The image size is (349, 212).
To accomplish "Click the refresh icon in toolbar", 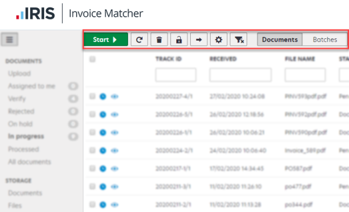I will (x=139, y=39).
